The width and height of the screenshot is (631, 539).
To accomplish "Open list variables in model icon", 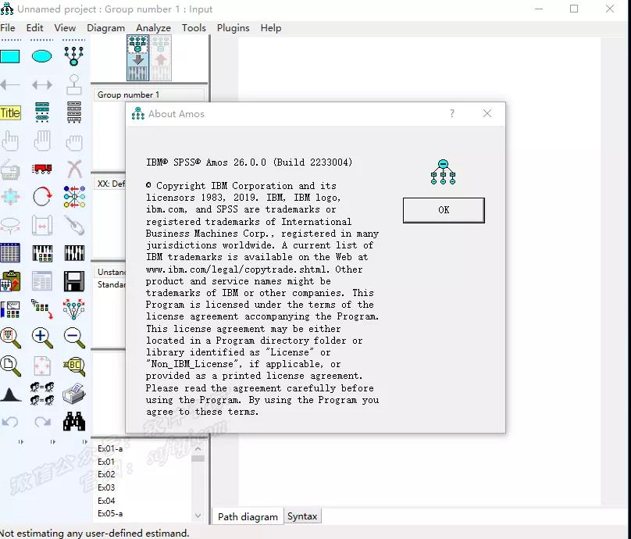I will tap(42, 112).
